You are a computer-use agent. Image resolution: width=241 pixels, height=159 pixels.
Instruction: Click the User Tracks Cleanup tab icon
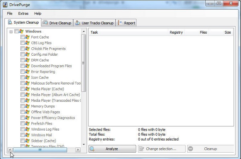coord(78,23)
